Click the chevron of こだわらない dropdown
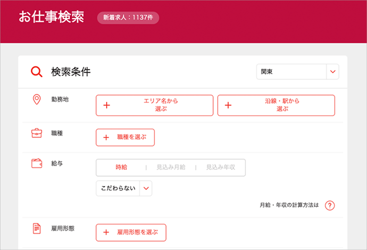This screenshot has width=367, height=250. coord(146,188)
